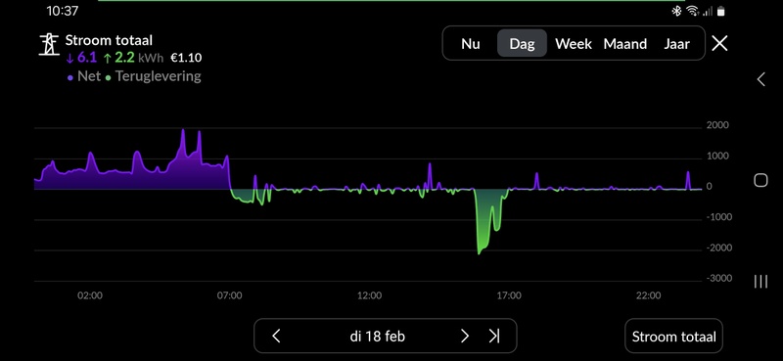Tap the Wi-Fi status icon
Screen dimensions: 783x361
[x=692, y=11]
